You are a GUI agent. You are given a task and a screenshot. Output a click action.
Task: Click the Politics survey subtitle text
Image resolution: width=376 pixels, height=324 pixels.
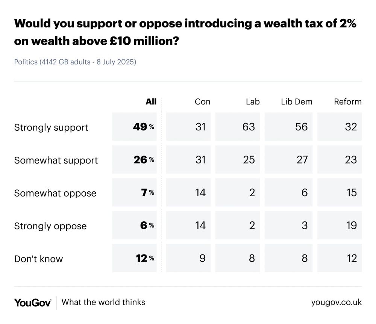pos(75,62)
